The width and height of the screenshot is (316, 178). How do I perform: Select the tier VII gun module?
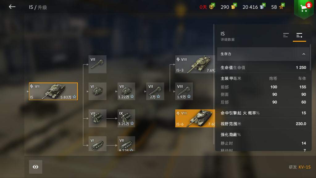97,64
